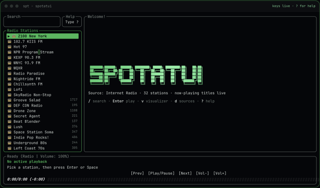The width and height of the screenshot is (320, 188).
Task: Click listener count 347 for Space Station Soma
Action: [x=75, y=131]
